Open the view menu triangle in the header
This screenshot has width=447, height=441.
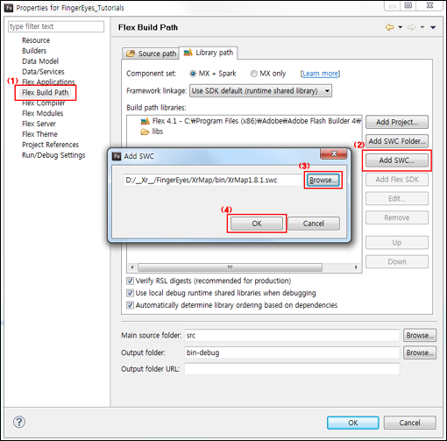[x=433, y=27]
